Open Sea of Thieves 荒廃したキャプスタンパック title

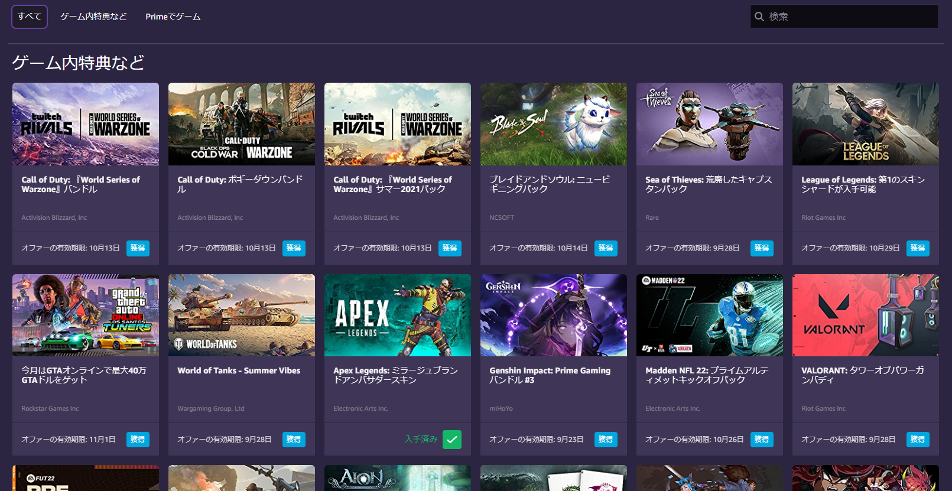[x=709, y=184]
